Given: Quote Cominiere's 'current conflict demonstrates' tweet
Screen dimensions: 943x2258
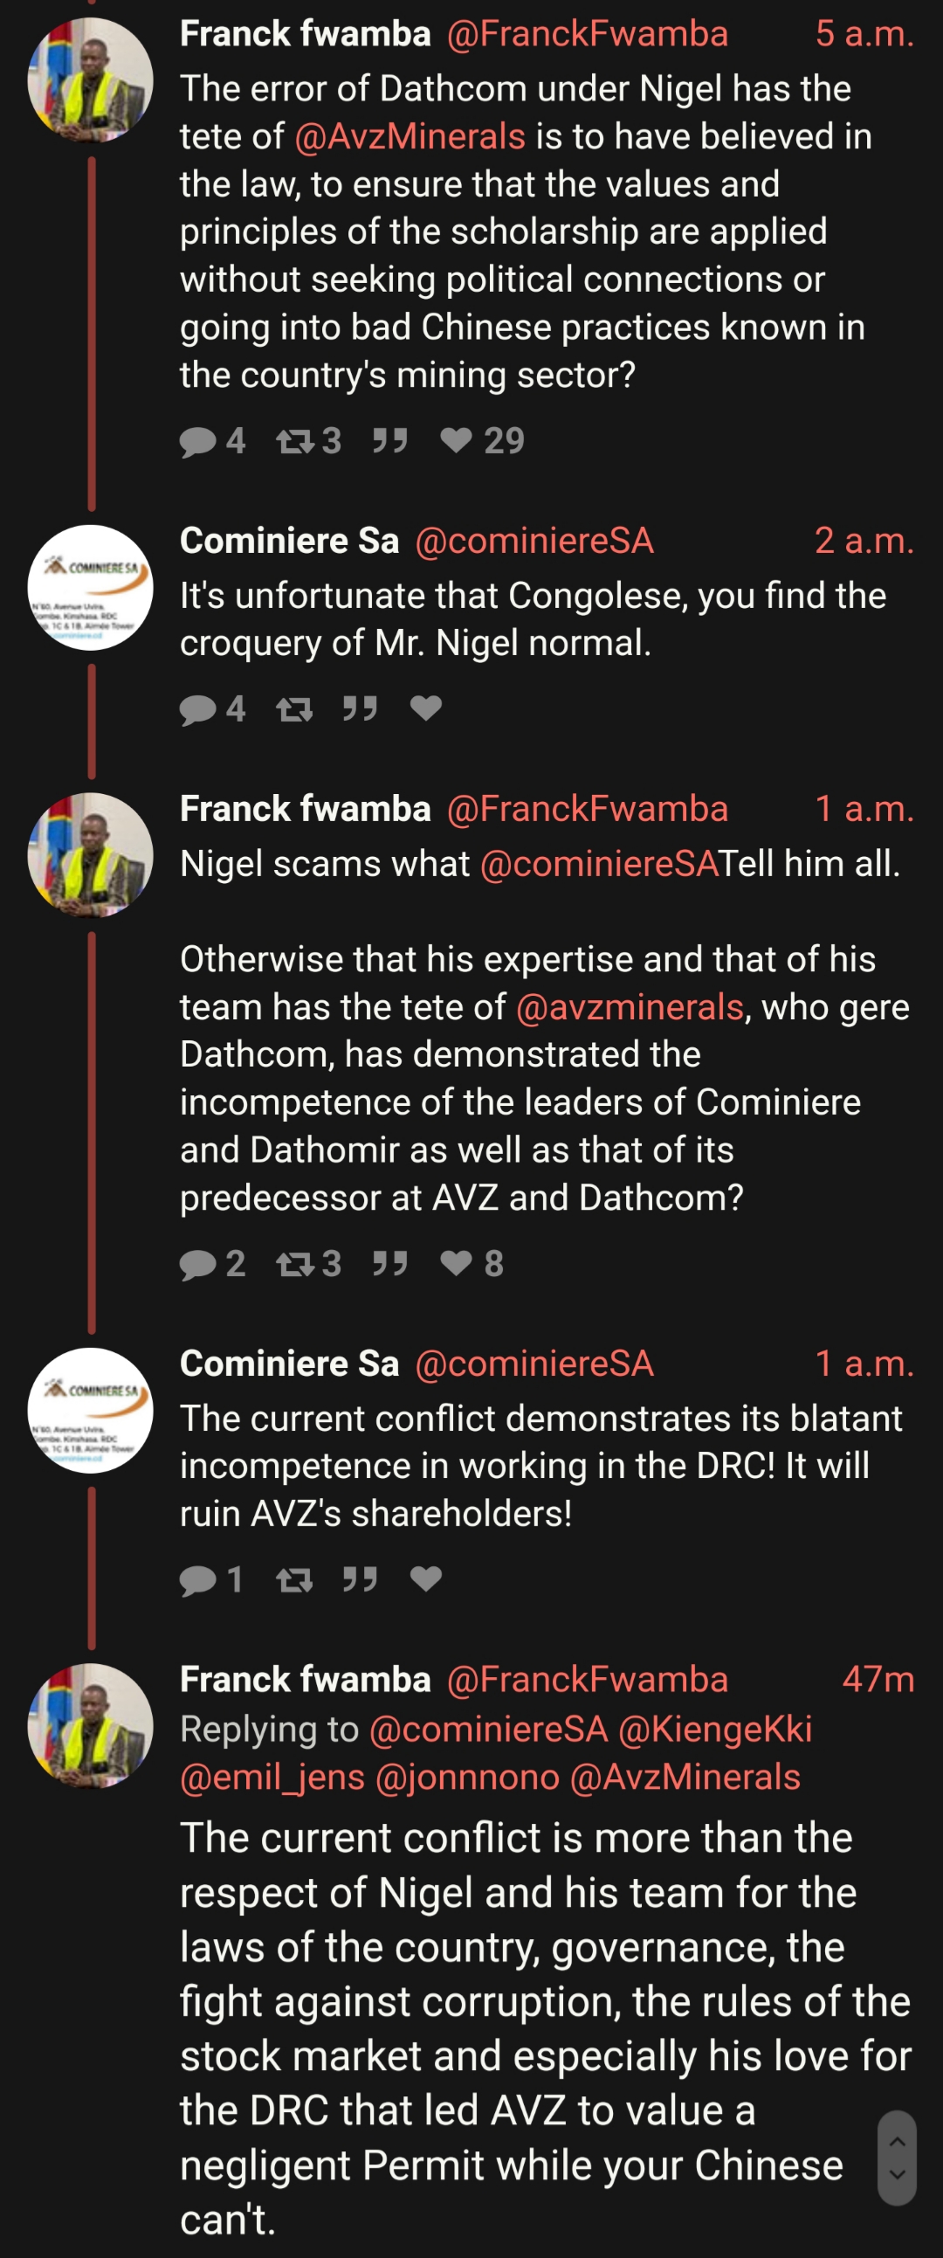Looking at the screenshot, I should tap(360, 1579).
